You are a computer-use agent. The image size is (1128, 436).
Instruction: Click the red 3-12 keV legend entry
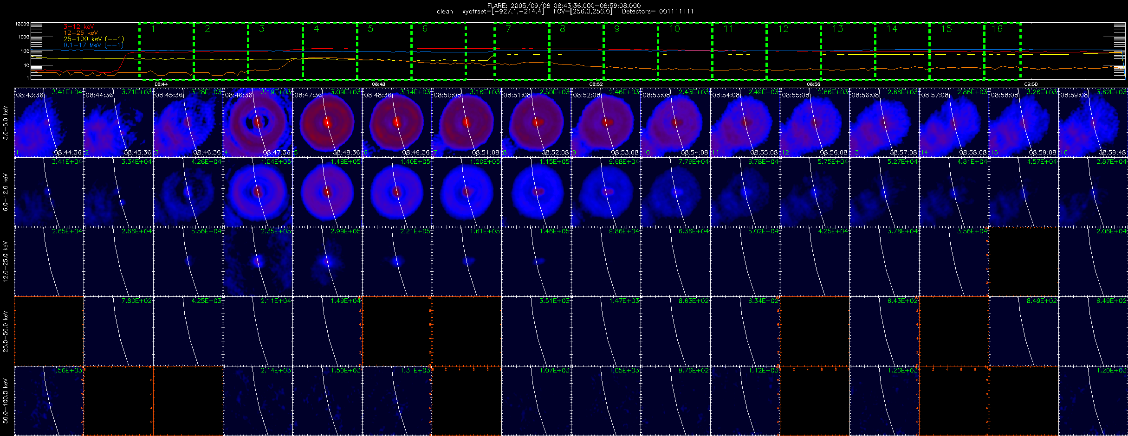78,27
